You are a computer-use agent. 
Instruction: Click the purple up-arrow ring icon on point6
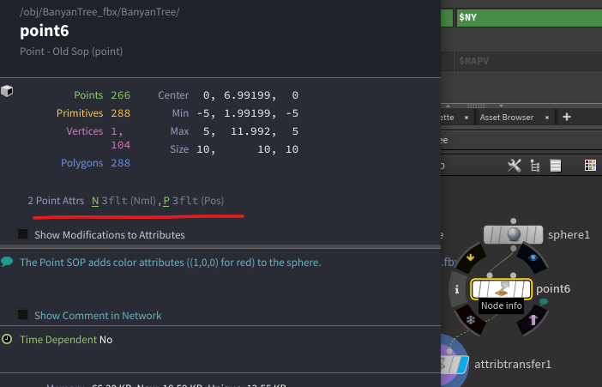click(533, 320)
